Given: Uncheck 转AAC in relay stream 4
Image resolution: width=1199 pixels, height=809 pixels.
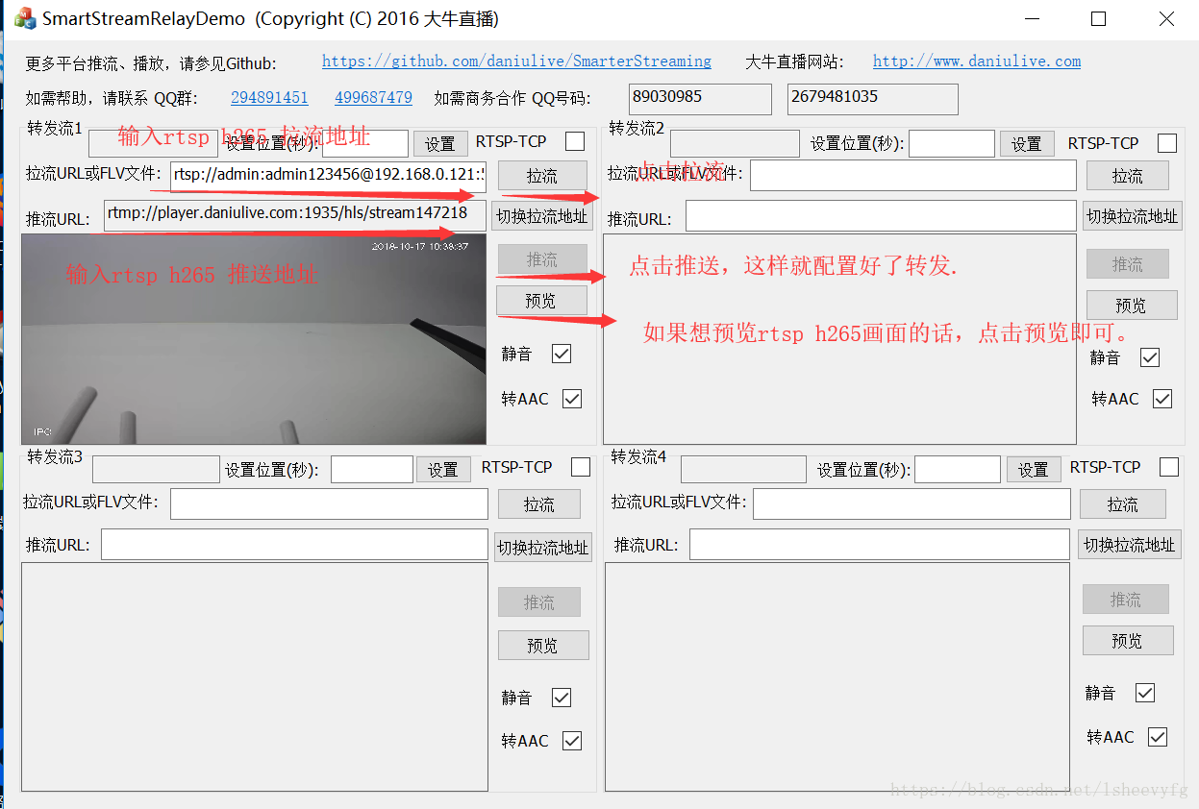Looking at the screenshot, I should click(1158, 737).
